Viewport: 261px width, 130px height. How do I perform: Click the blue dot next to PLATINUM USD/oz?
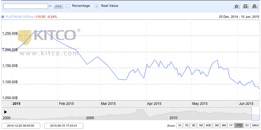3,17
